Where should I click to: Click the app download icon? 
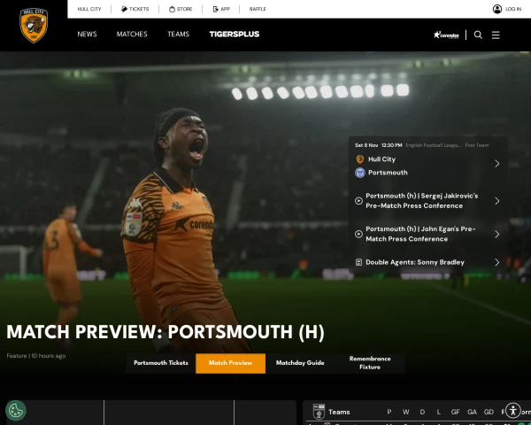coord(215,9)
